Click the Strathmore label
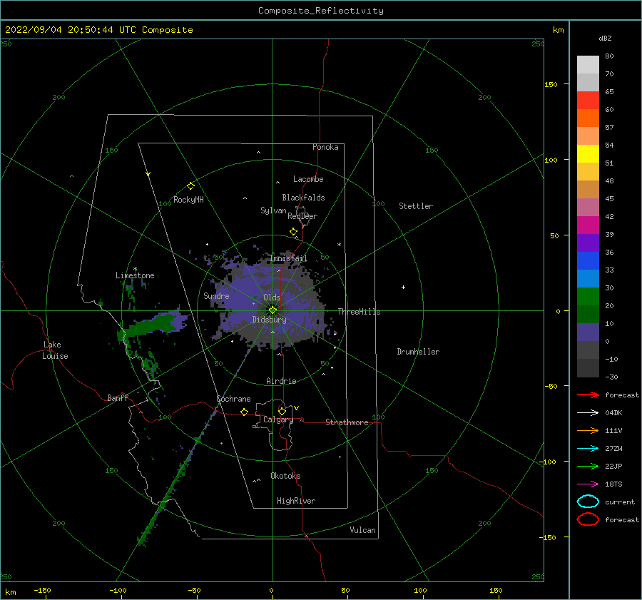The height and width of the screenshot is (600, 642). (x=347, y=422)
